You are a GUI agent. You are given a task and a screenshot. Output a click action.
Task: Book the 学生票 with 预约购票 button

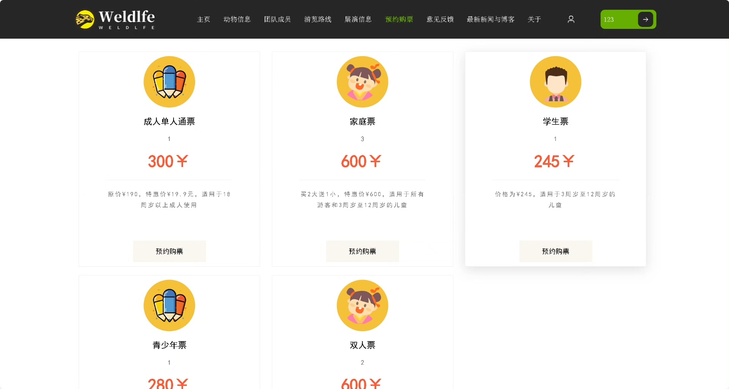pos(555,251)
